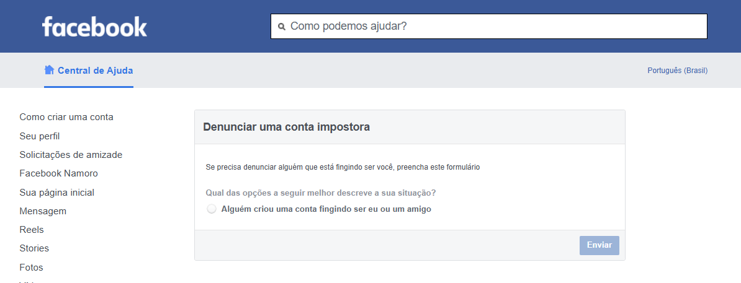Open the Central de Ajuda tab
741x283 pixels.
tap(89, 71)
